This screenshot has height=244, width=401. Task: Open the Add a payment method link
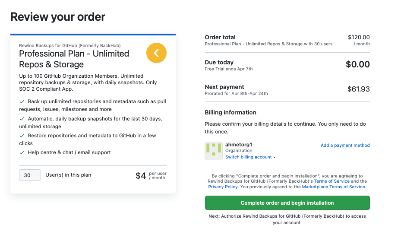pos(345,146)
